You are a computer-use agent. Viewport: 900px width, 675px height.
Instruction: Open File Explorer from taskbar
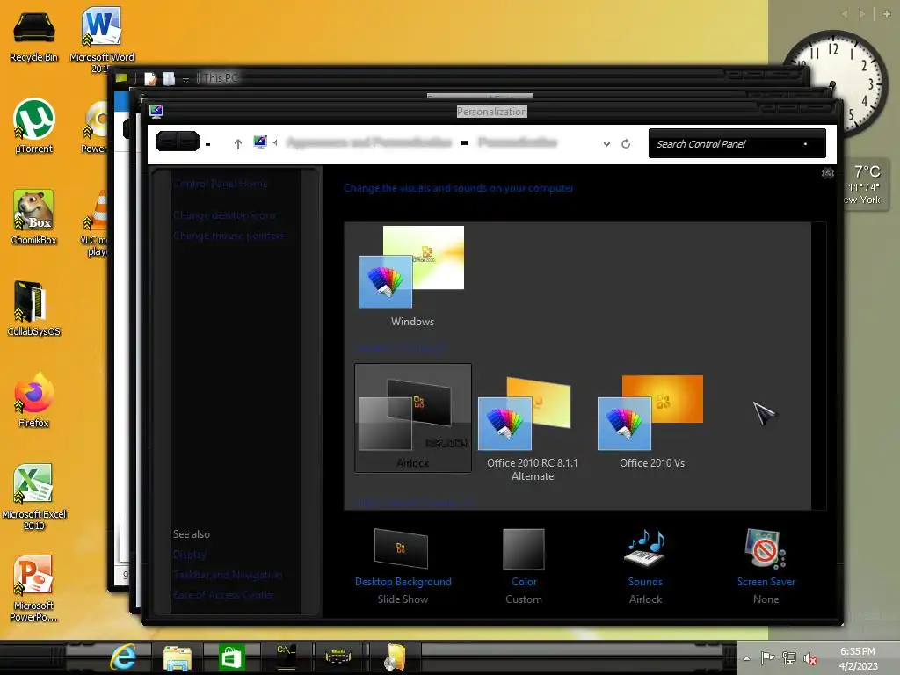coord(178,657)
